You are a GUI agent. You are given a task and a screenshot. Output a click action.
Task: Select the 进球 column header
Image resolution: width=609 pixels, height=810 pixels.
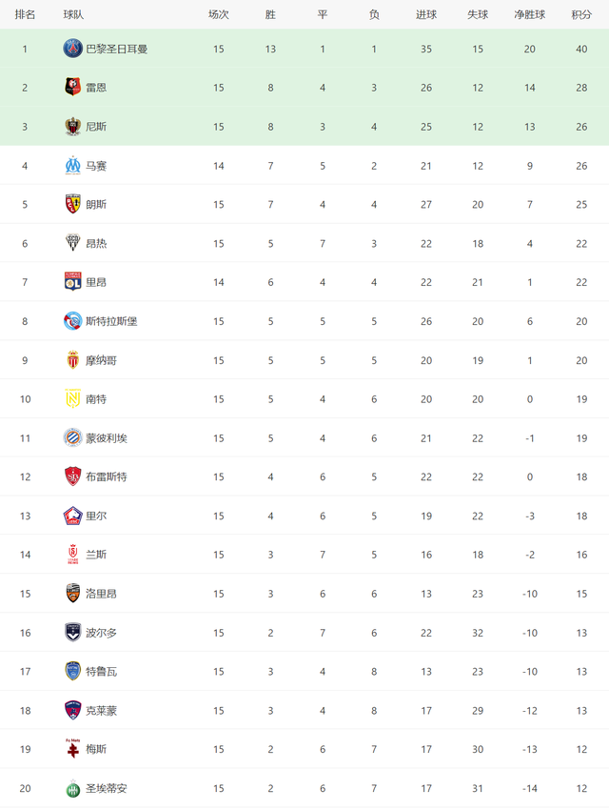[426, 15]
